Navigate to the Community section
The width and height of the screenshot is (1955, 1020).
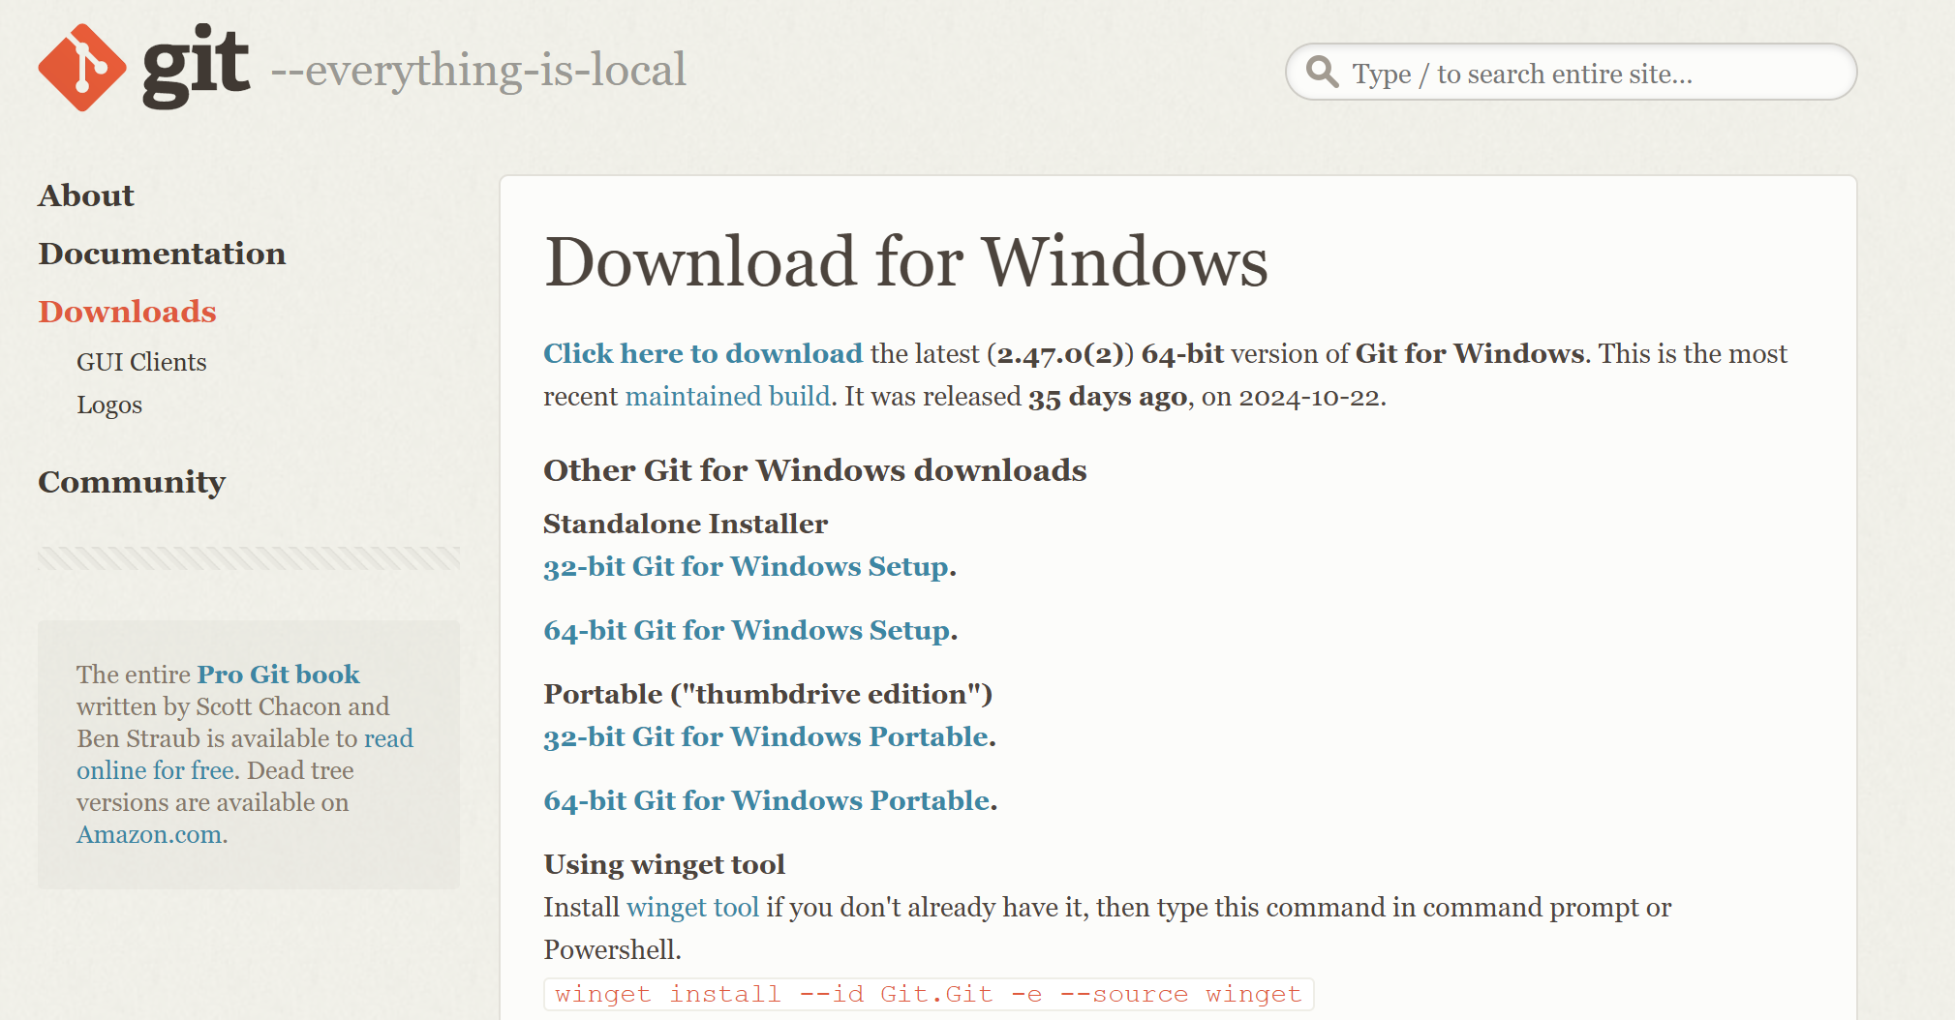[x=132, y=482]
